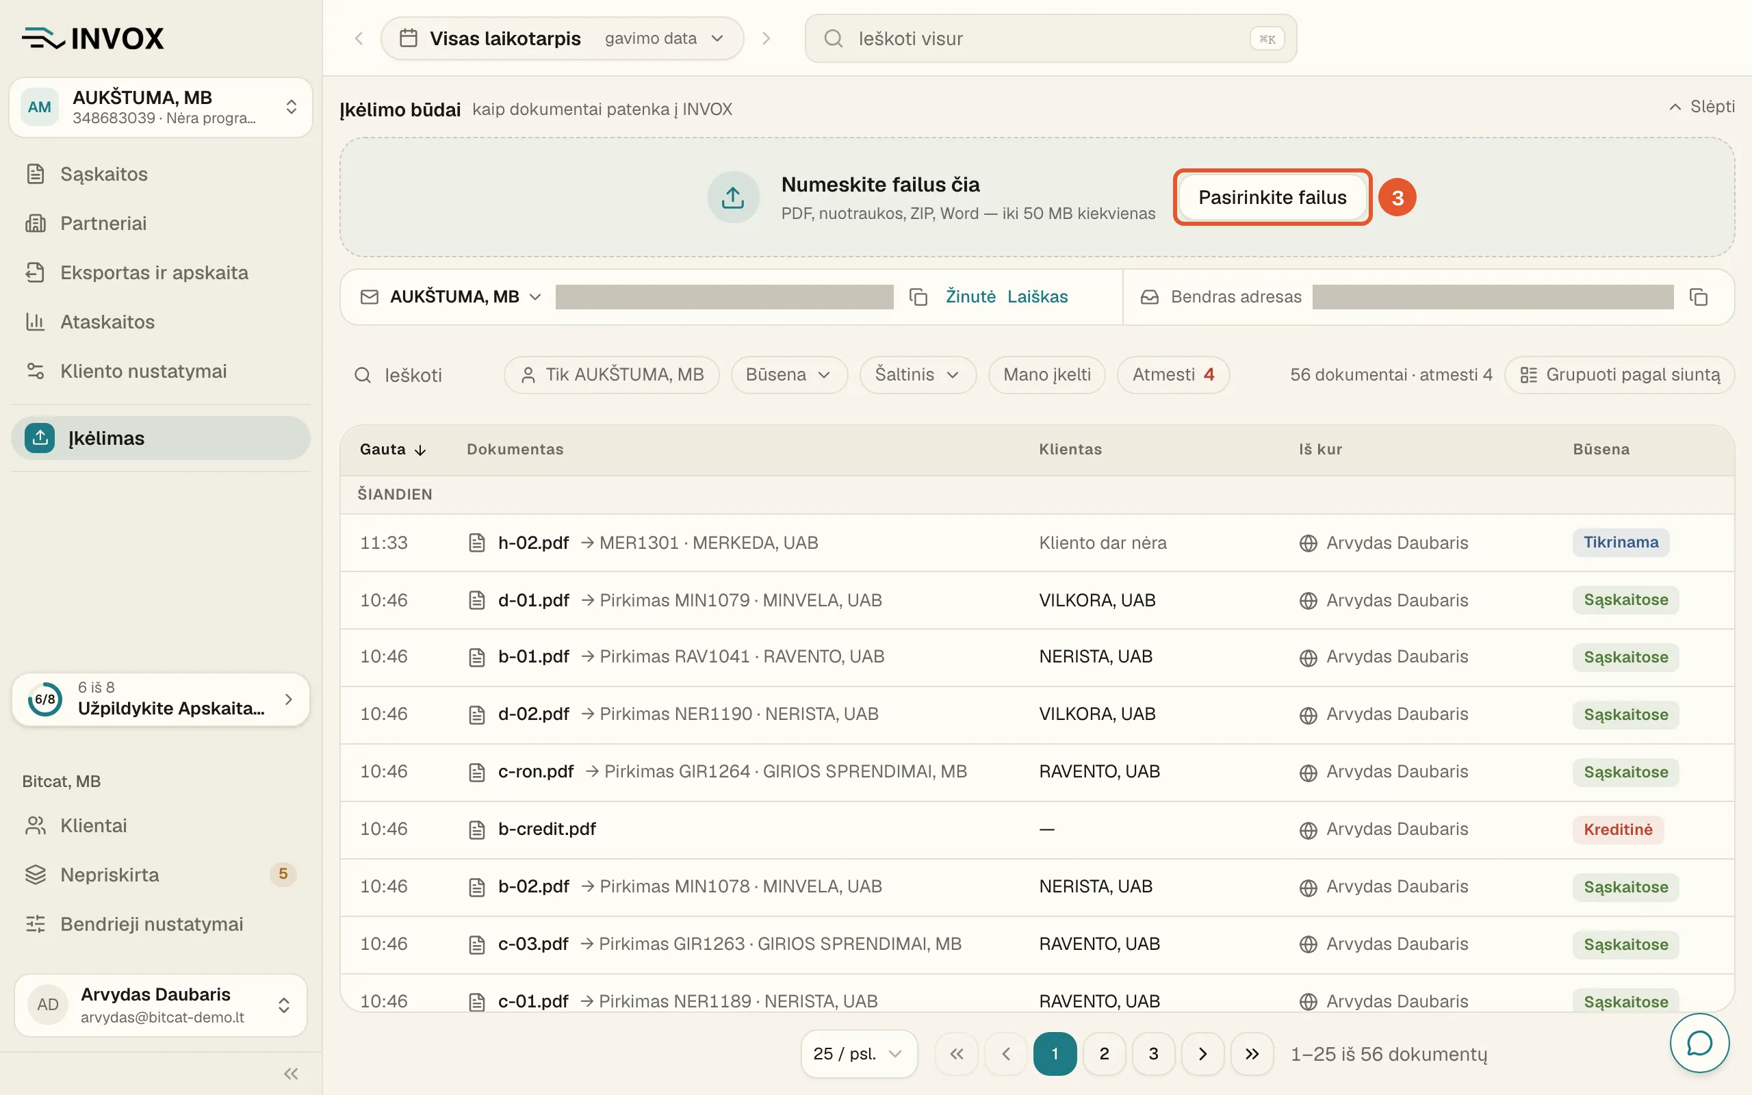
Task: Expand the Būsena filter dropdown
Action: [x=788, y=374]
